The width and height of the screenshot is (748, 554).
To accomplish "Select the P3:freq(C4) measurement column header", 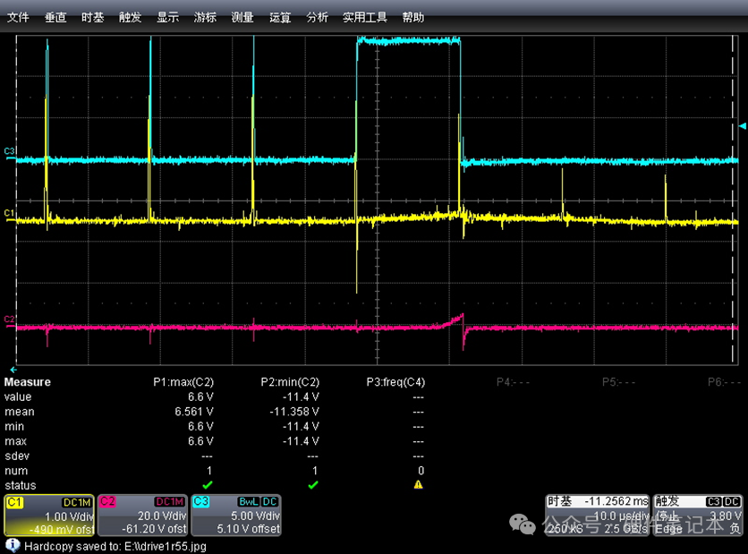I will (x=395, y=382).
